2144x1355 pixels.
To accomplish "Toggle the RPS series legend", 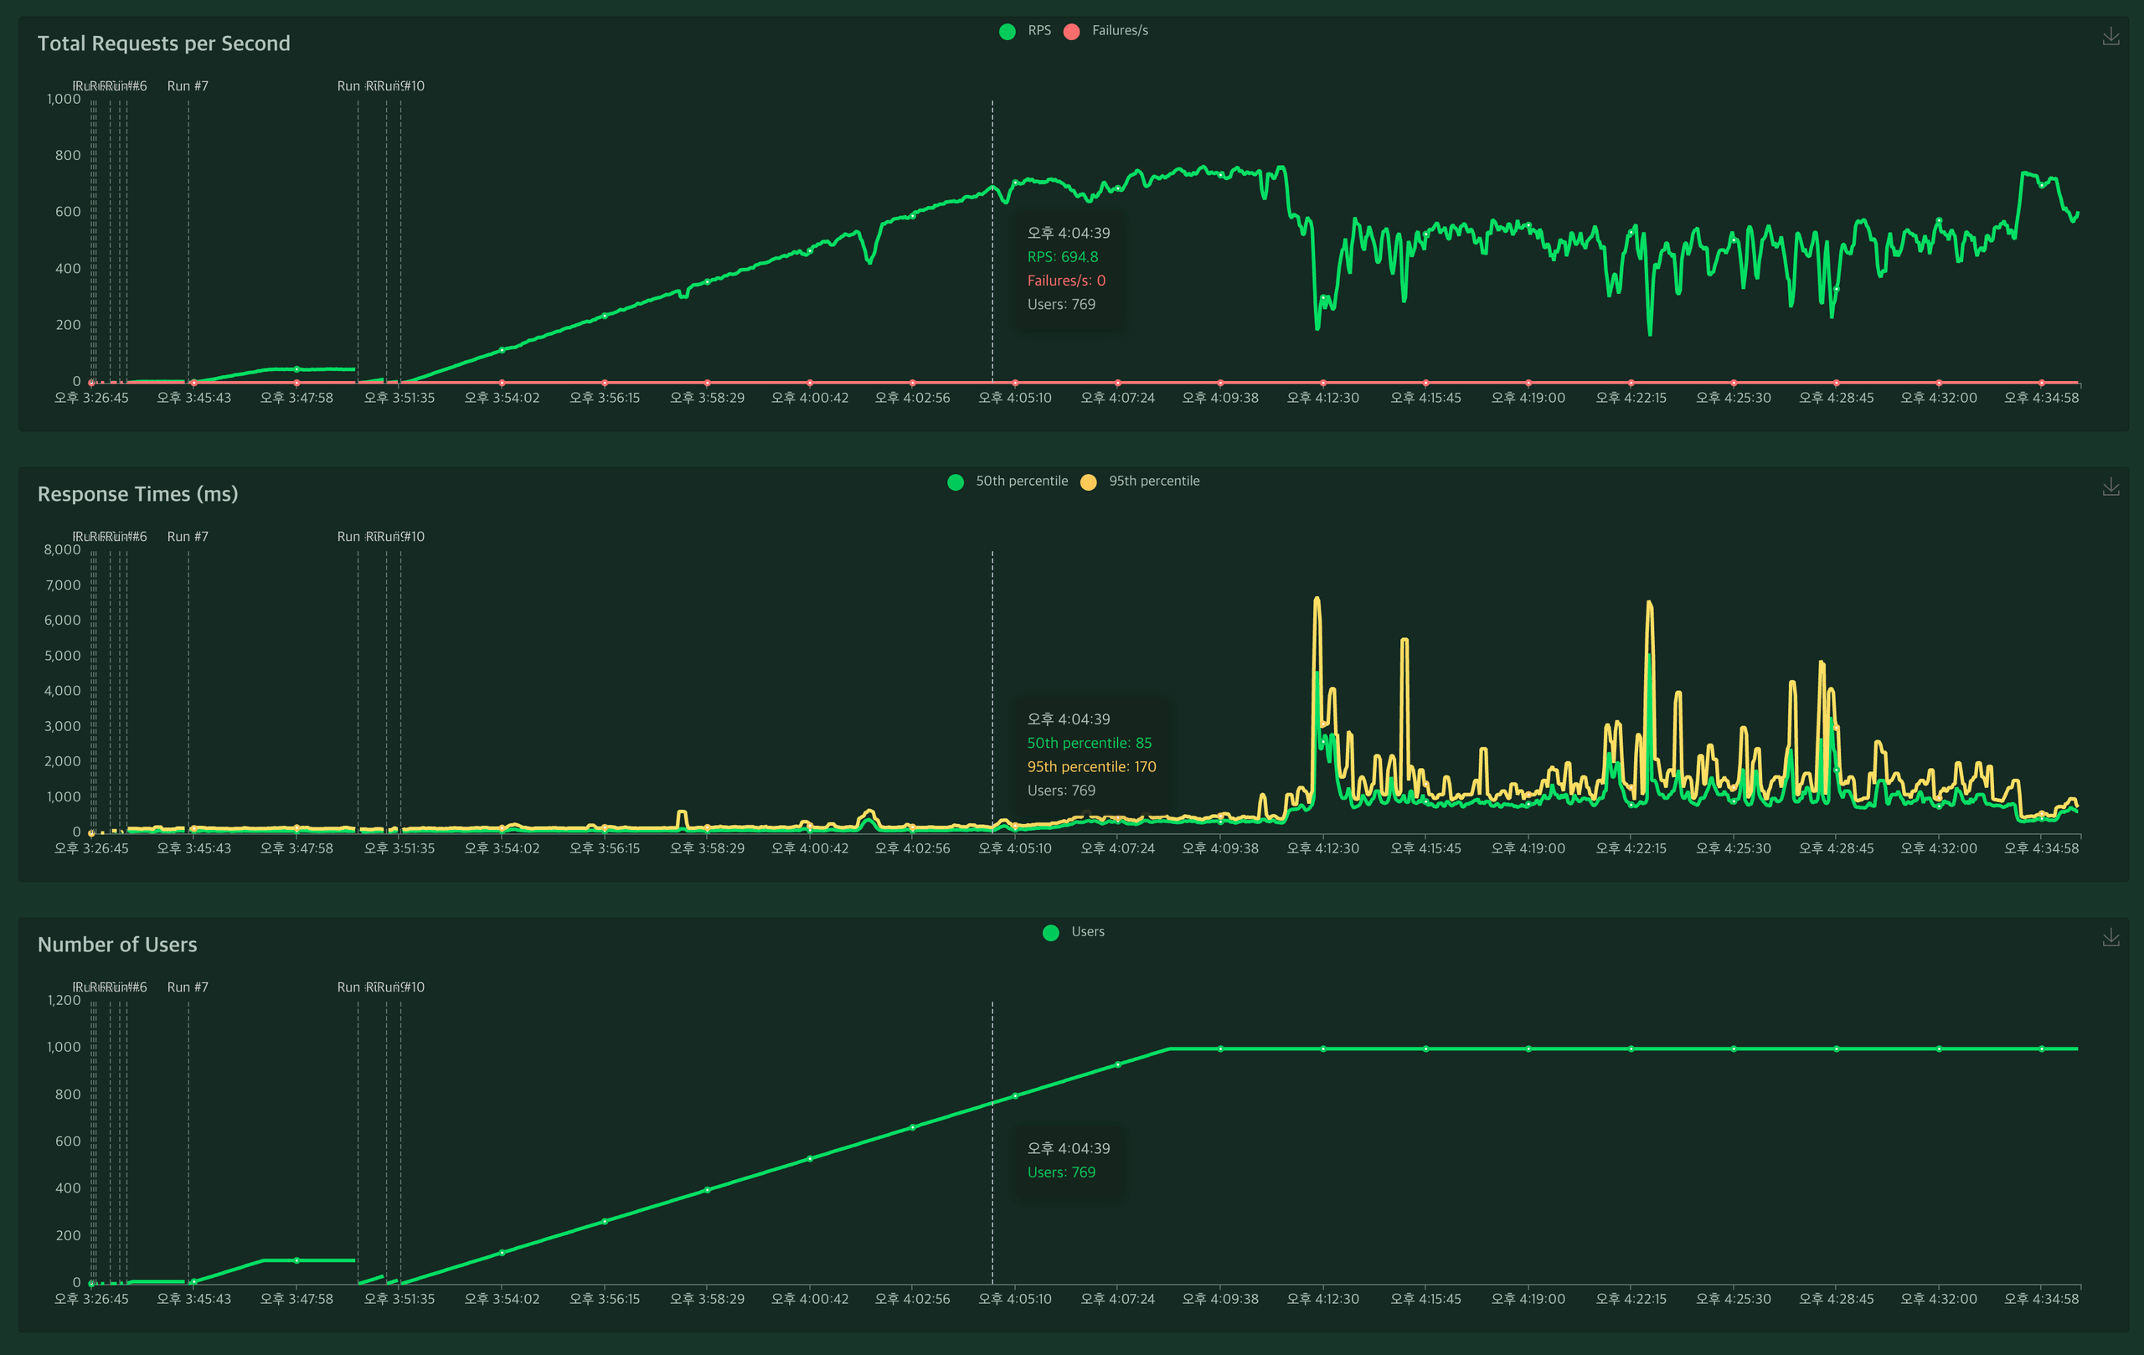I will (x=1038, y=30).
